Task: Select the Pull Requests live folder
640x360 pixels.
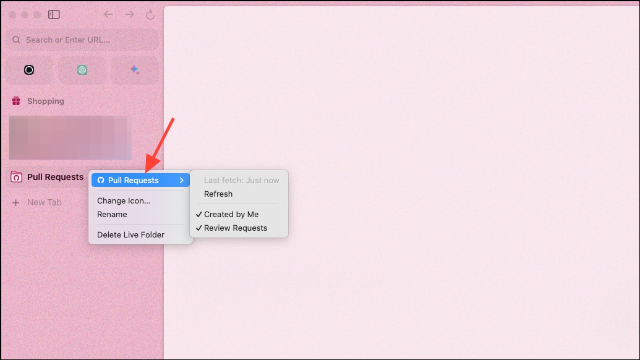Action: click(55, 177)
